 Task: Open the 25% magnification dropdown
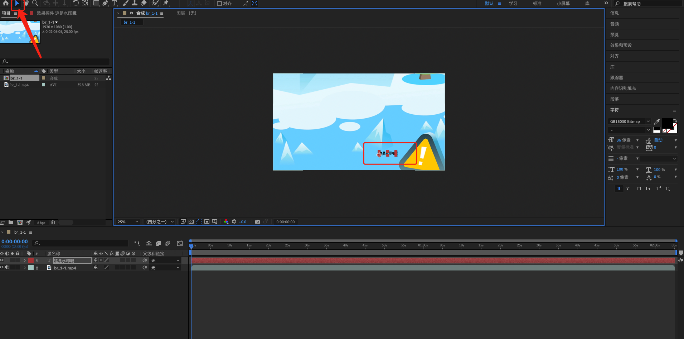point(127,222)
